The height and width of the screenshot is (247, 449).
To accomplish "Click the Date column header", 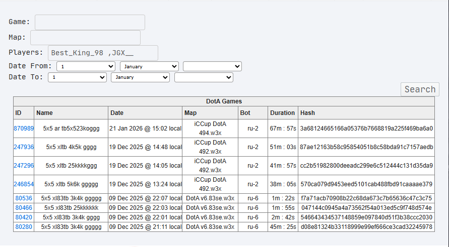I will coord(117,113).
